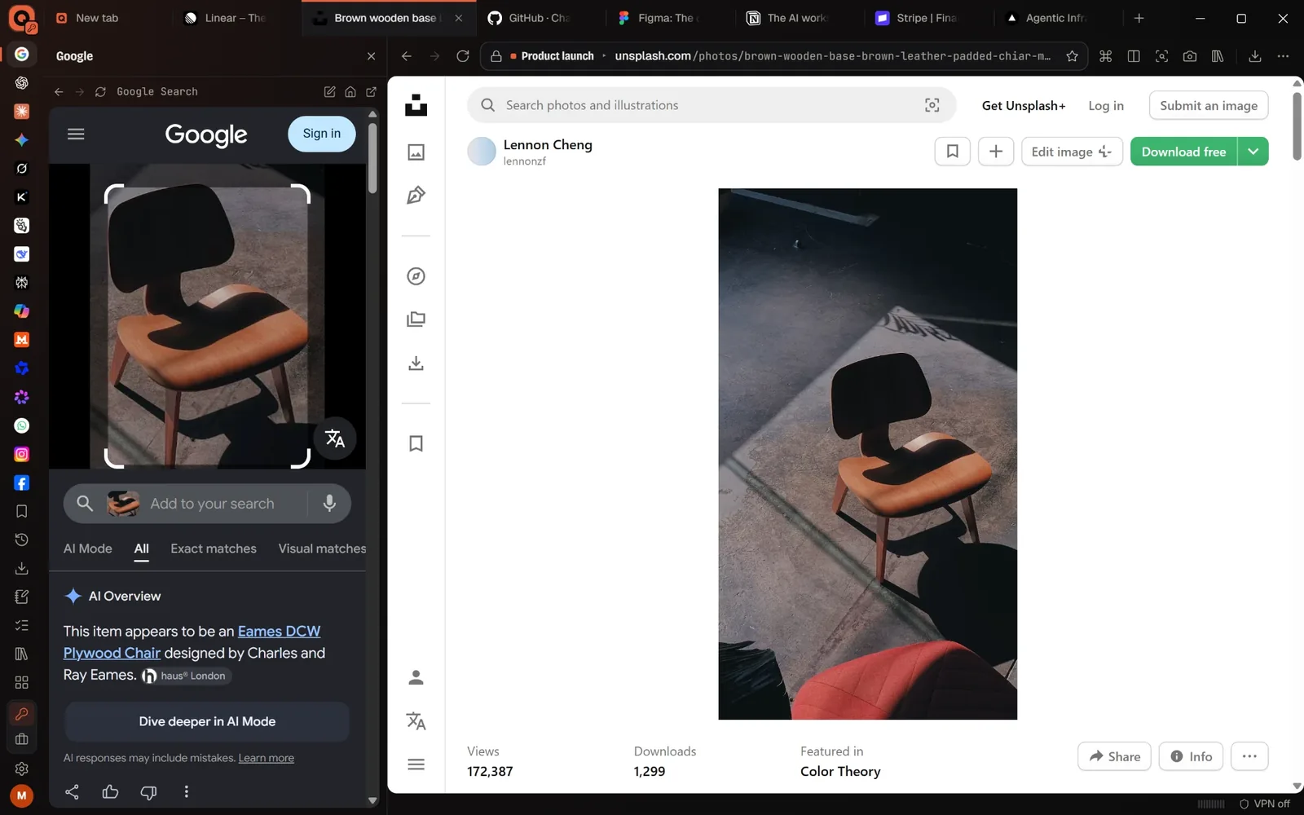Select Visual matches tab in Google results
1304x815 pixels.
(x=322, y=548)
